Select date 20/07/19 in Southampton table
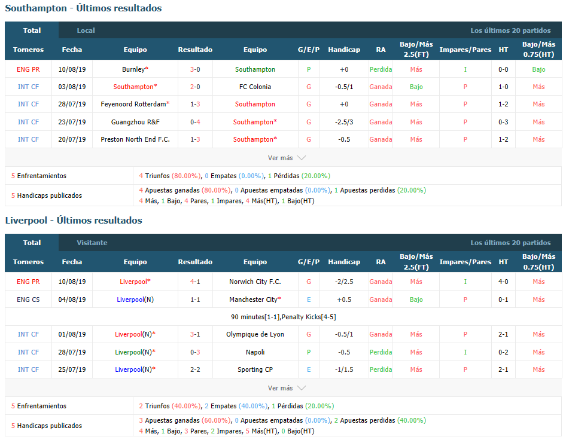 [x=72, y=139]
